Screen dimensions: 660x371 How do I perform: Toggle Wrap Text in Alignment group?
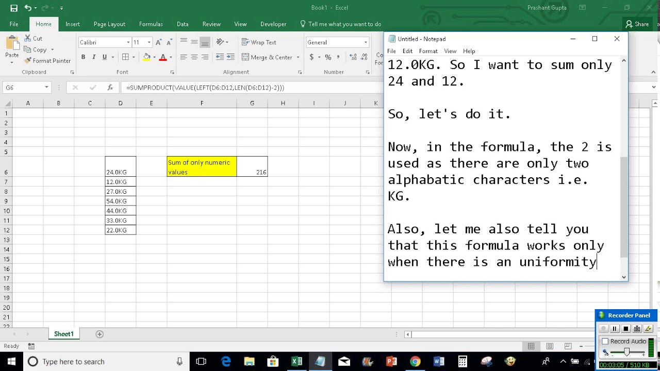(x=259, y=42)
